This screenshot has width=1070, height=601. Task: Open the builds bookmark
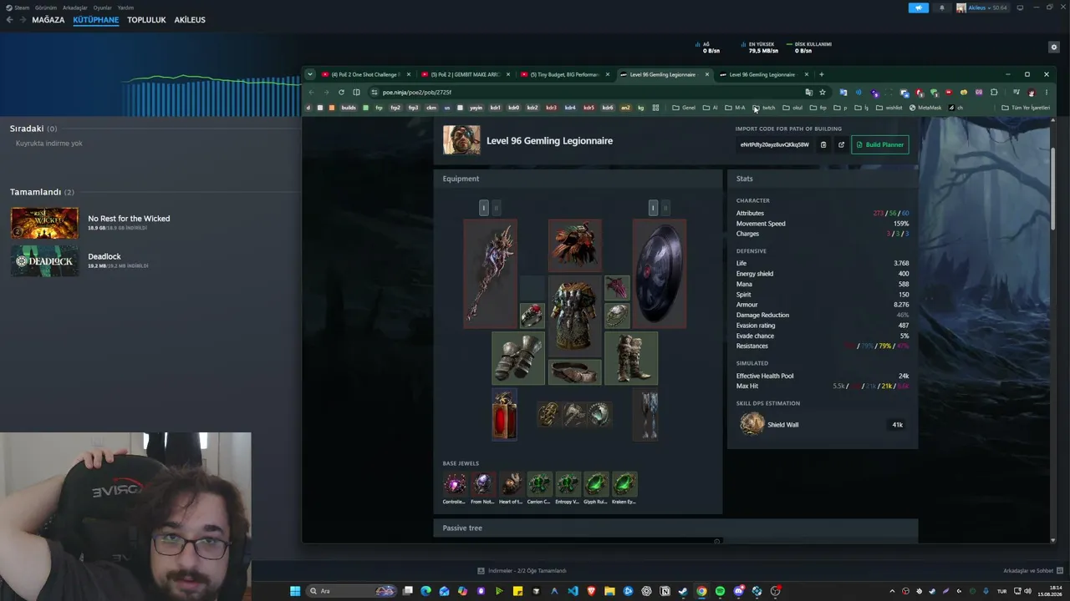pos(349,108)
